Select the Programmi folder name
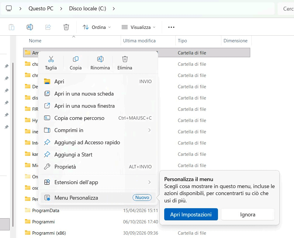Image resolution: width=294 pixels, height=238 pixels. (x=43, y=222)
